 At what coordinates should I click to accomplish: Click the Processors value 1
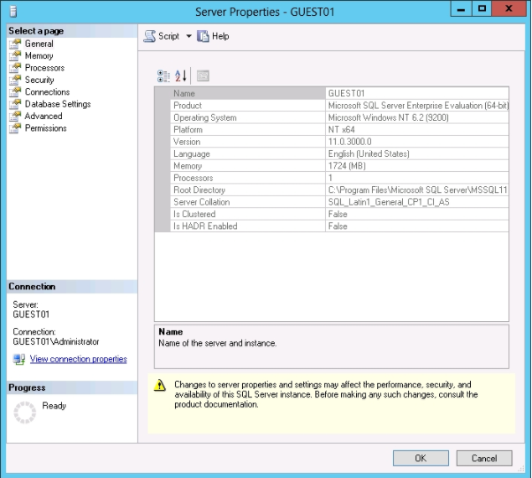coord(330,178)
